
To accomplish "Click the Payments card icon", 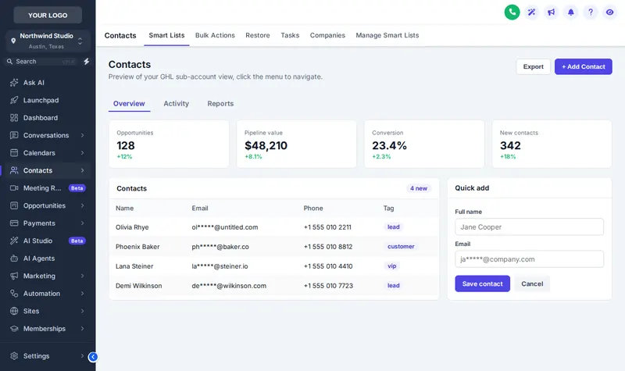I will tap(14, 223).
